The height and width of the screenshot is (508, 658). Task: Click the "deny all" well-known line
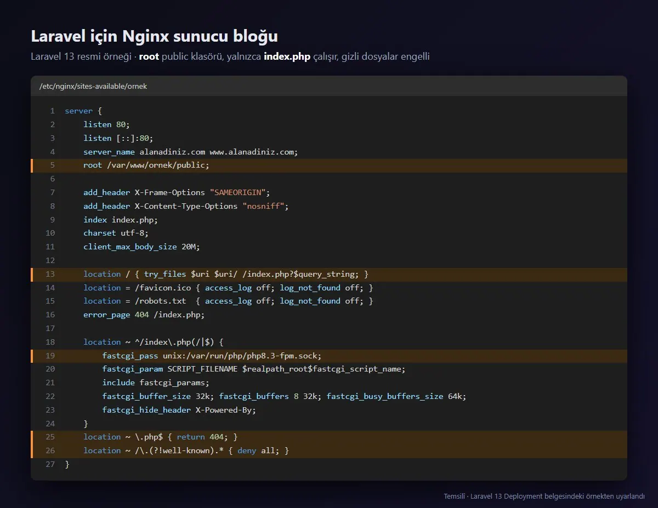pos(329,450)
